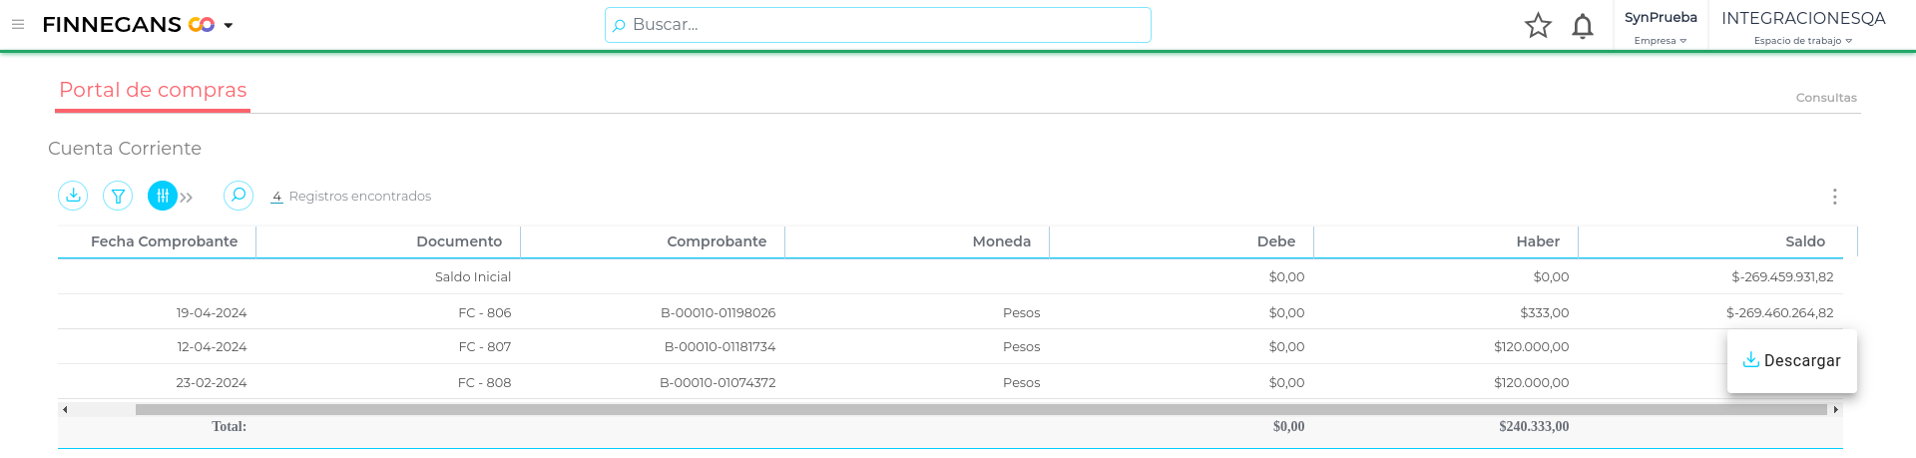The width and height of the screenshot is (1916, 458).
Task: Expand the Finnegans logo dropdown arrow
Action: (229, 26)
